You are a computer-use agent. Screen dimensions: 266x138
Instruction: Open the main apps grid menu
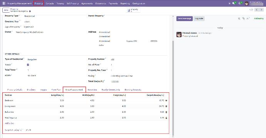point(4,3)
